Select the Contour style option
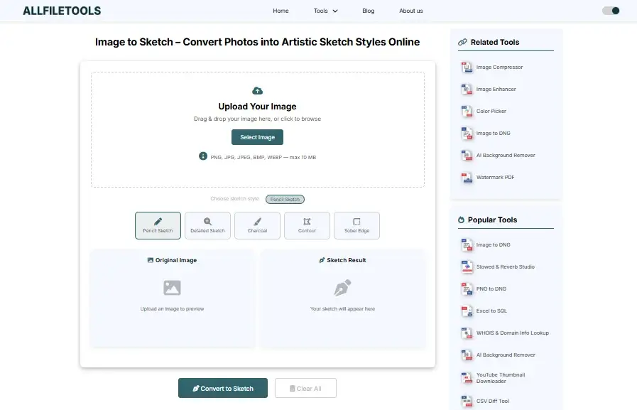This screenshot has width=637, height=410. 307,225
